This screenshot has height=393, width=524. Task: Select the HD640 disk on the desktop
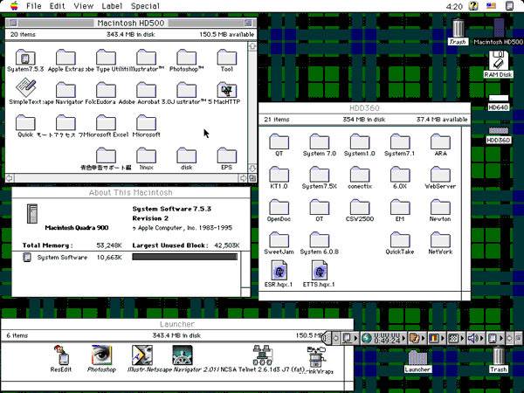(499, 98)
